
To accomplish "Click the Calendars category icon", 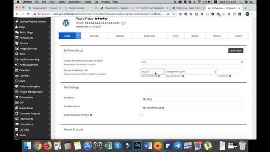I will pos(16,70).
